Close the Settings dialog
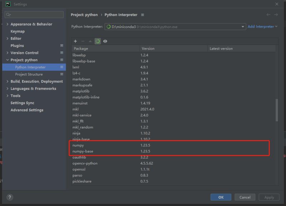The width and height of the screenshot is (286, 206). [x=277, y=4]
